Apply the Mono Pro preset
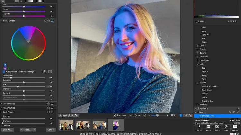The width and height of the screenshot is (241, 135). [206, 35]
